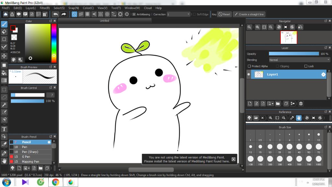Select the Eraser tool

tap(4, 32)
